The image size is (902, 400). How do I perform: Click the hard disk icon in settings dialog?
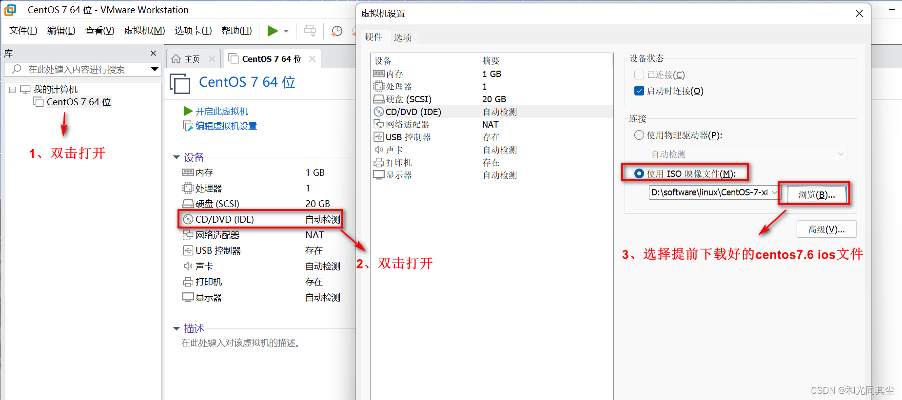tap(379, 99)
